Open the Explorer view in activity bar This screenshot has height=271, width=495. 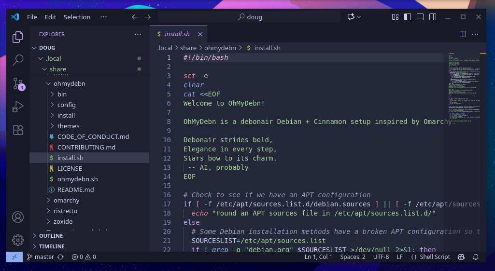point(18,37)
